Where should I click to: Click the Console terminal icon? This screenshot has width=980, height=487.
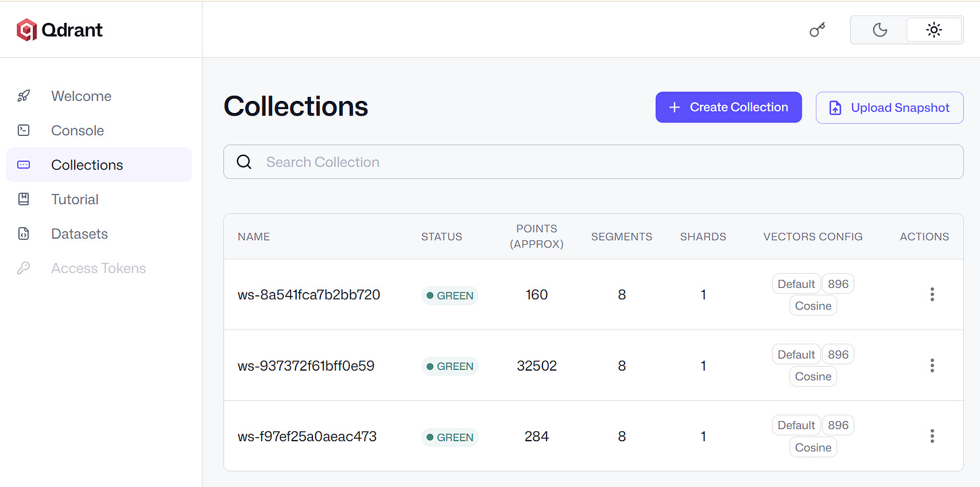(24, 130)
